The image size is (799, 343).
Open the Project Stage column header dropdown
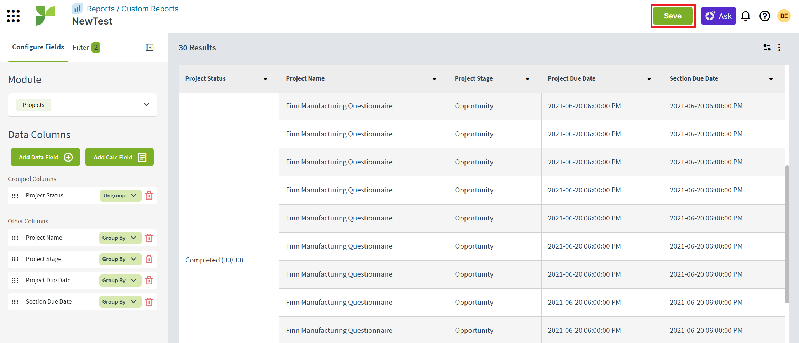[x=527, y=79]
